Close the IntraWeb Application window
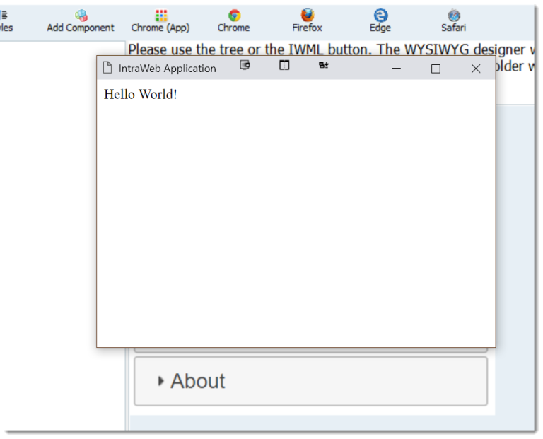Image resolution: width=543 pixels, height=439 pixels. point(475,69)
